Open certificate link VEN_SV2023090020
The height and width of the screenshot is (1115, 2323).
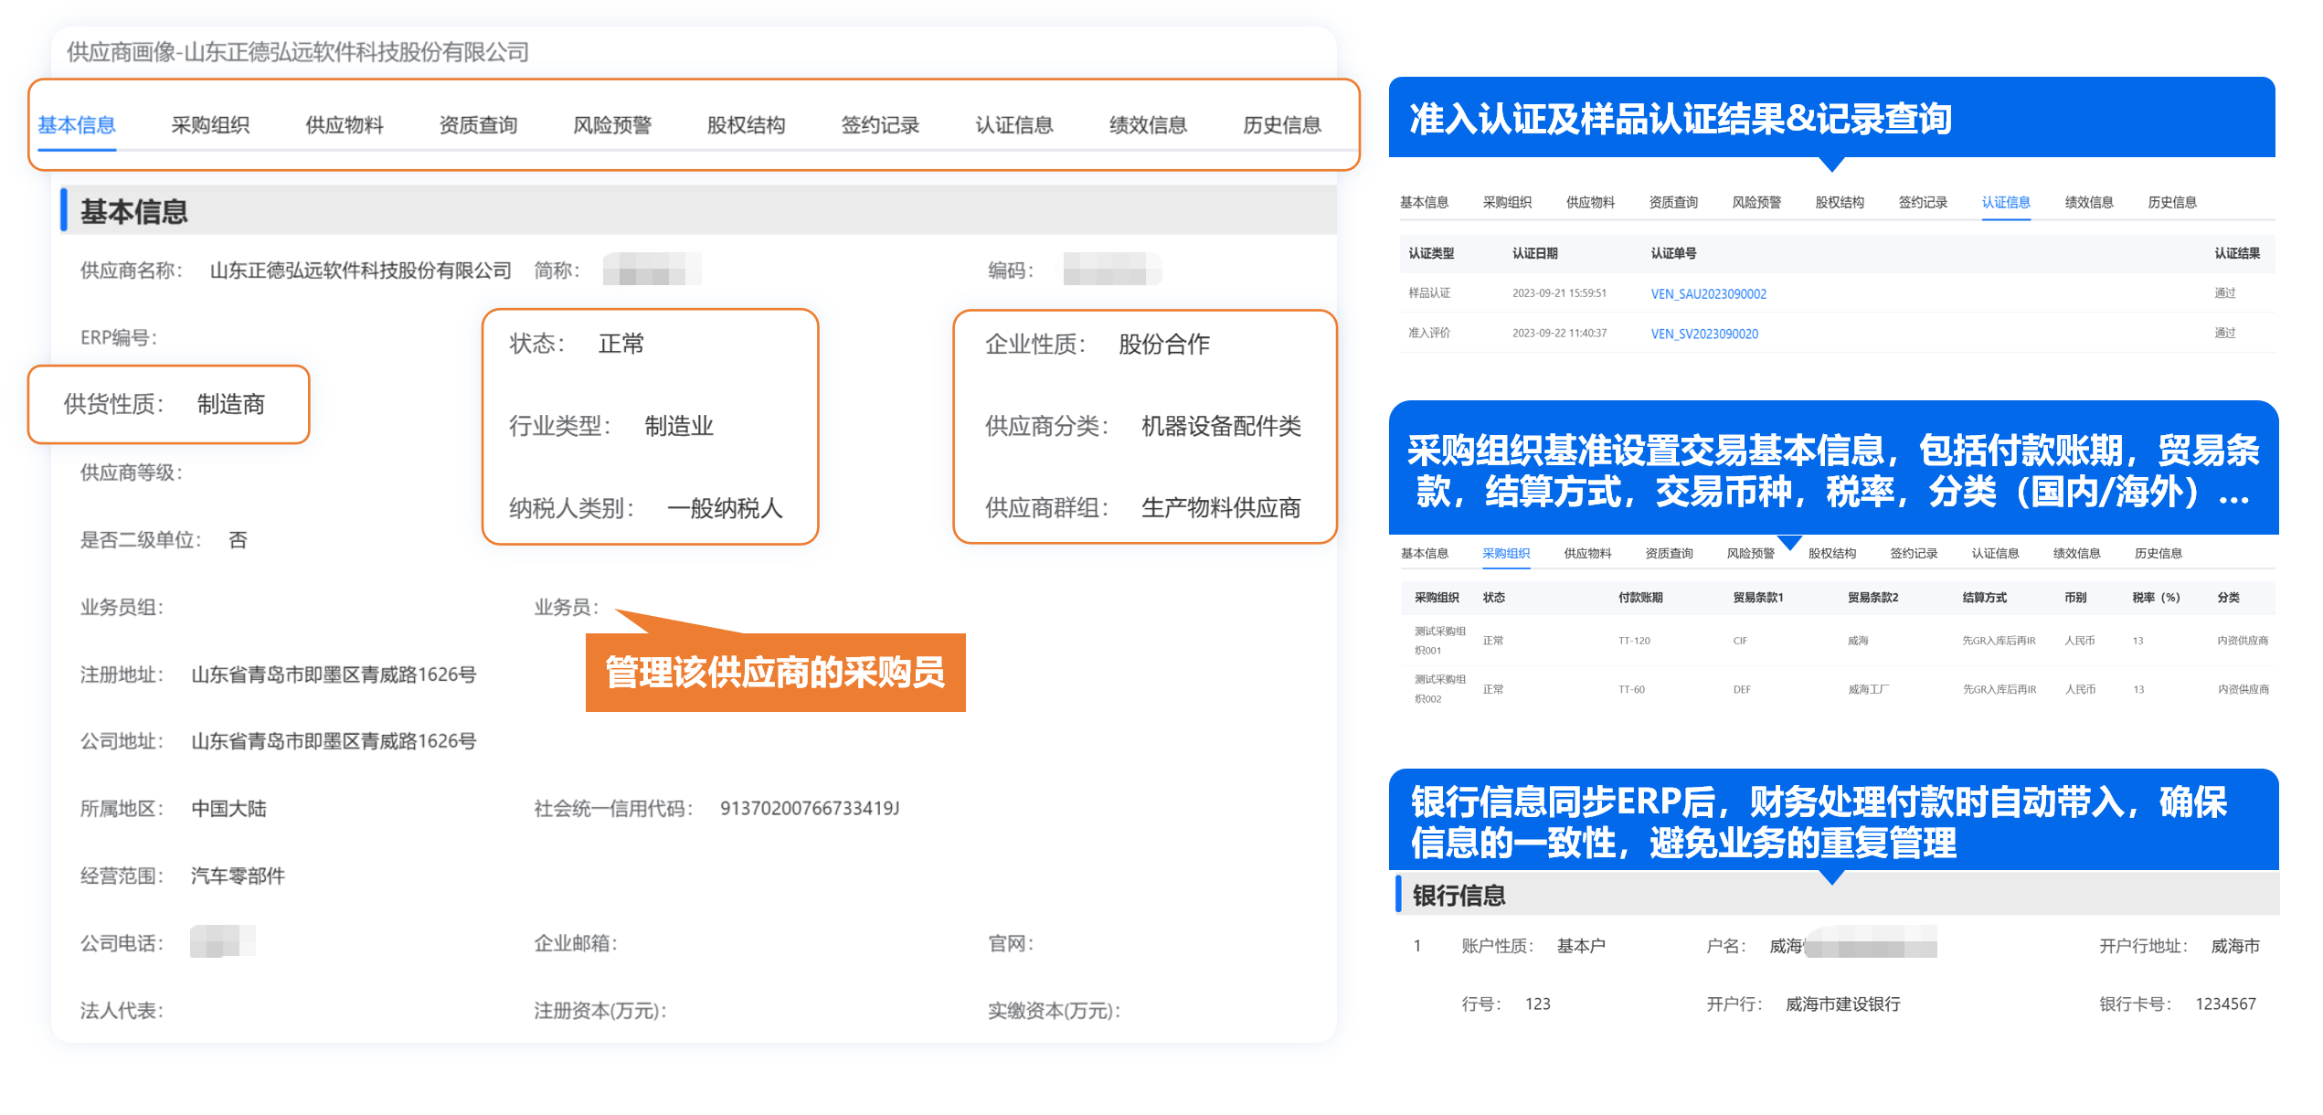1704,334
